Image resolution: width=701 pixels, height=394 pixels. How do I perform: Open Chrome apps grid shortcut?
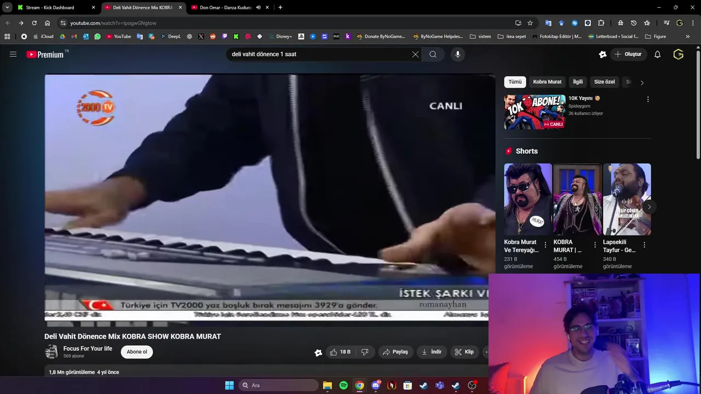point(7,37)
